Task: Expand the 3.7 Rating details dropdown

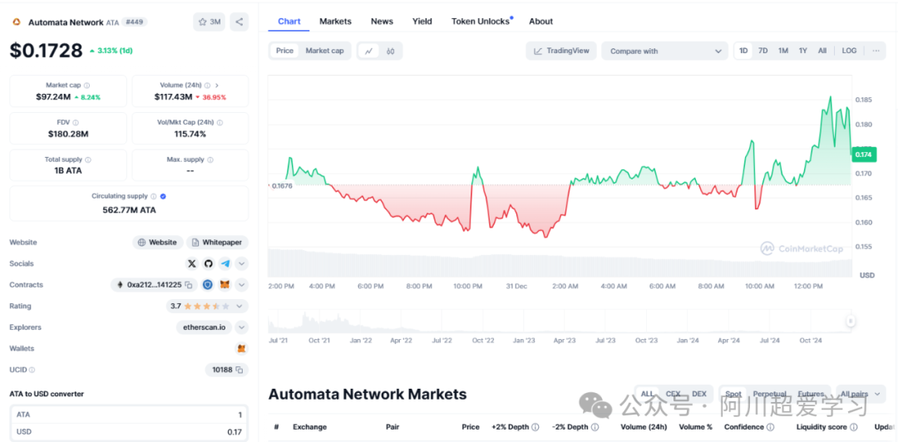Action: coord(241,306)
